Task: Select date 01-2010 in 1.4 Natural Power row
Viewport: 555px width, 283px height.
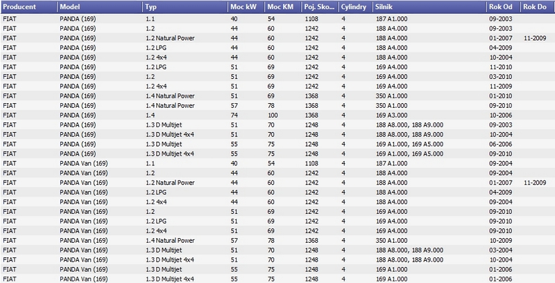Action: (500, 96)
